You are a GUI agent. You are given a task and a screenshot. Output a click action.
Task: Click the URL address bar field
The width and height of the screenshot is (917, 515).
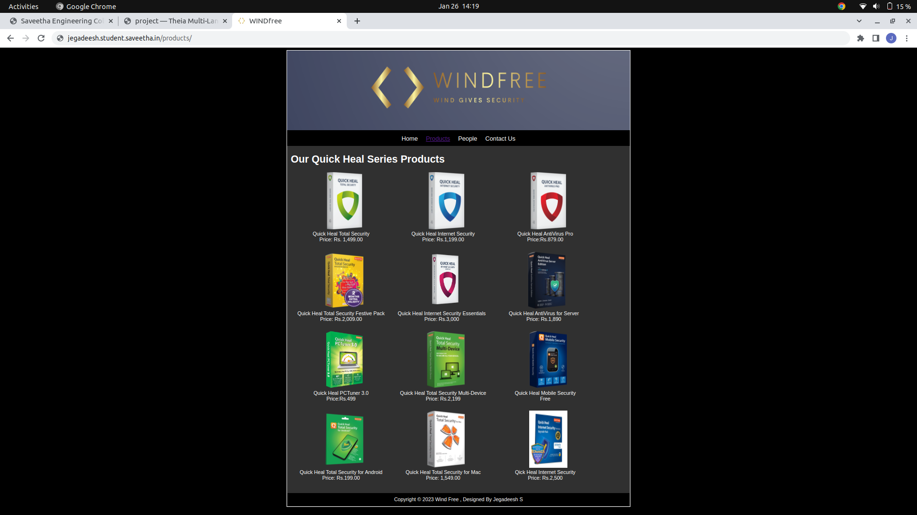[x=430, y=38]
